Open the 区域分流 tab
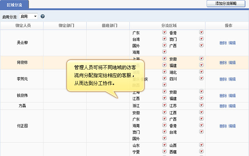Screen dimensions: 249x156 15,5
